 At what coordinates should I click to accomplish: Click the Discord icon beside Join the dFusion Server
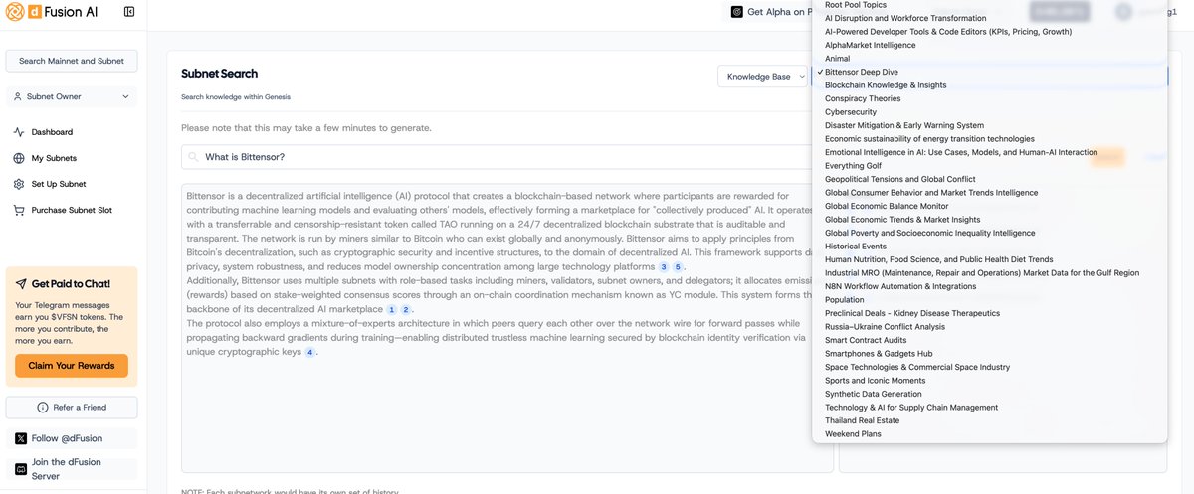[x=21, y=468]
